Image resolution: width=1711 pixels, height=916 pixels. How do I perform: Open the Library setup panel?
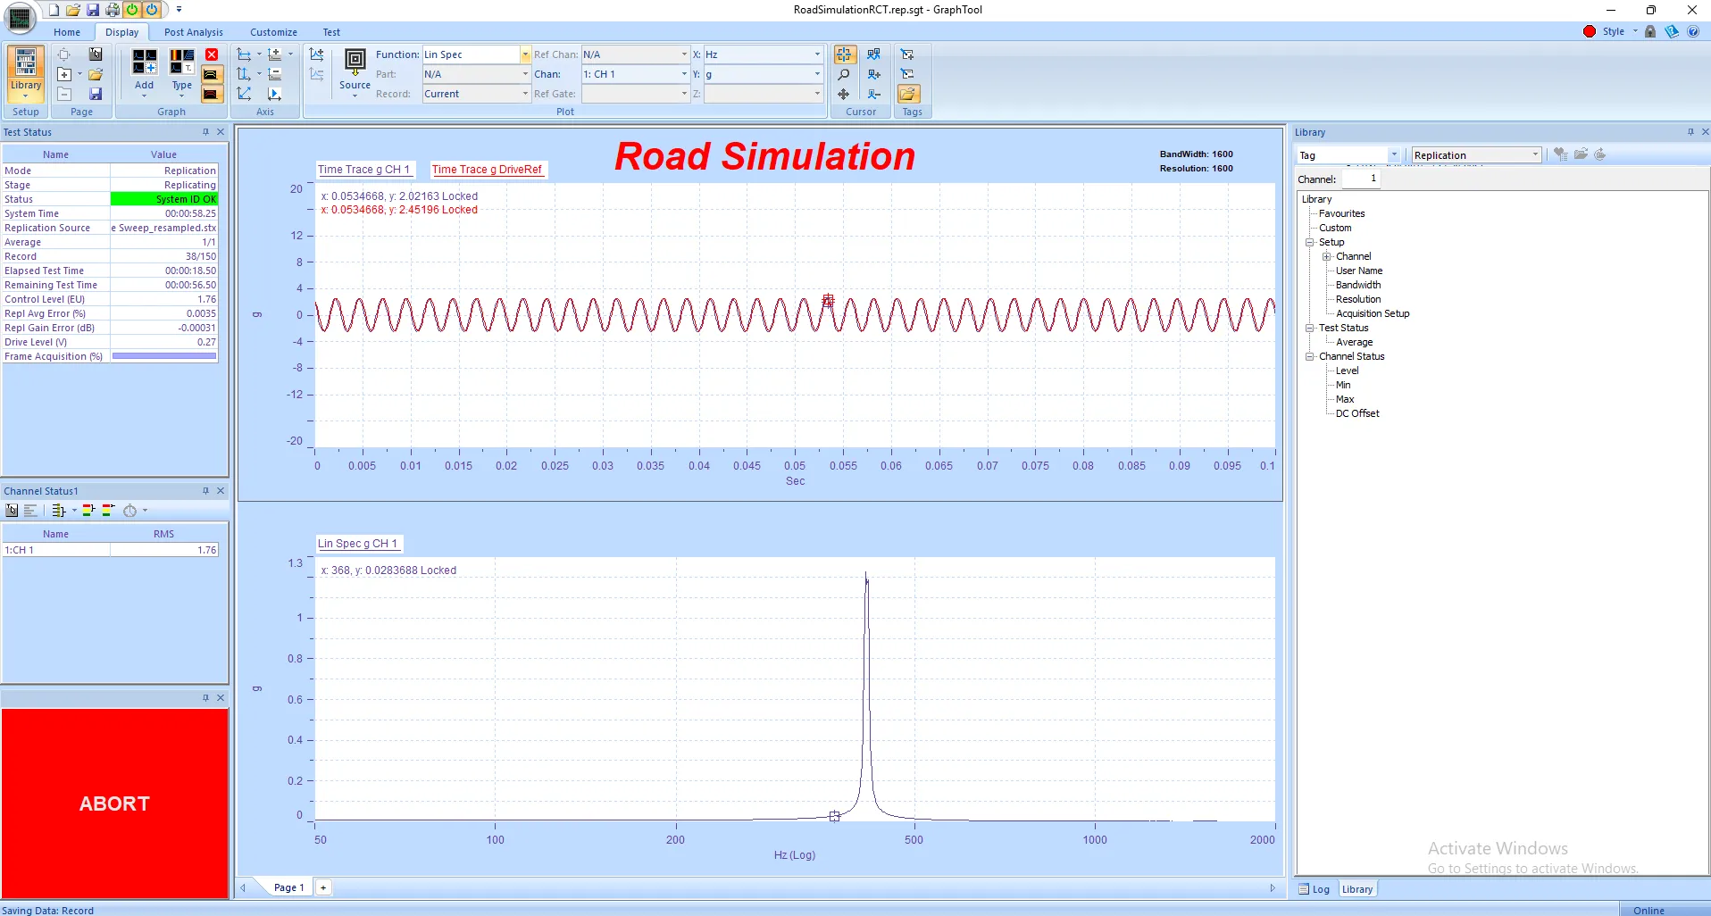25,71
